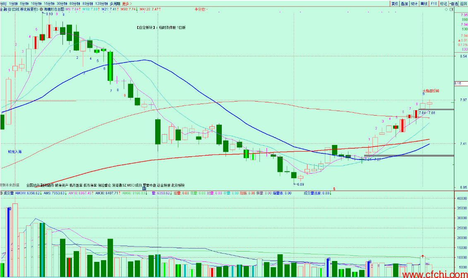Switch to the 120分钟 period tab
This screenshot has height=278, width=468.
coord(101,4)
